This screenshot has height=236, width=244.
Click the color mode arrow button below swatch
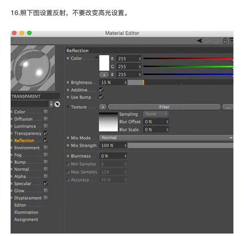click(x=104, y=75)
